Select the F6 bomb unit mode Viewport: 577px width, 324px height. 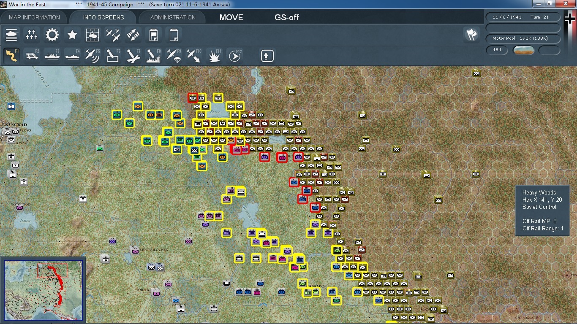point(113,56)
